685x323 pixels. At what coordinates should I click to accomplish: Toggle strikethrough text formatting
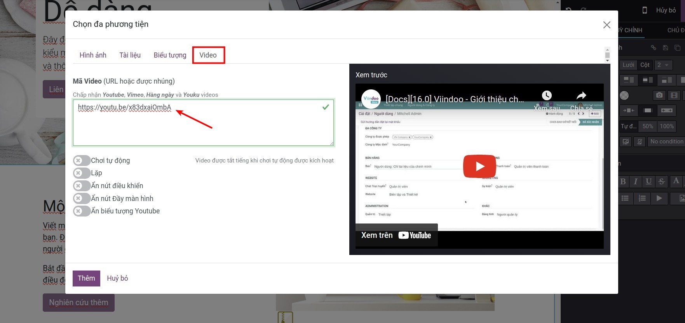(x=662, y=181)
